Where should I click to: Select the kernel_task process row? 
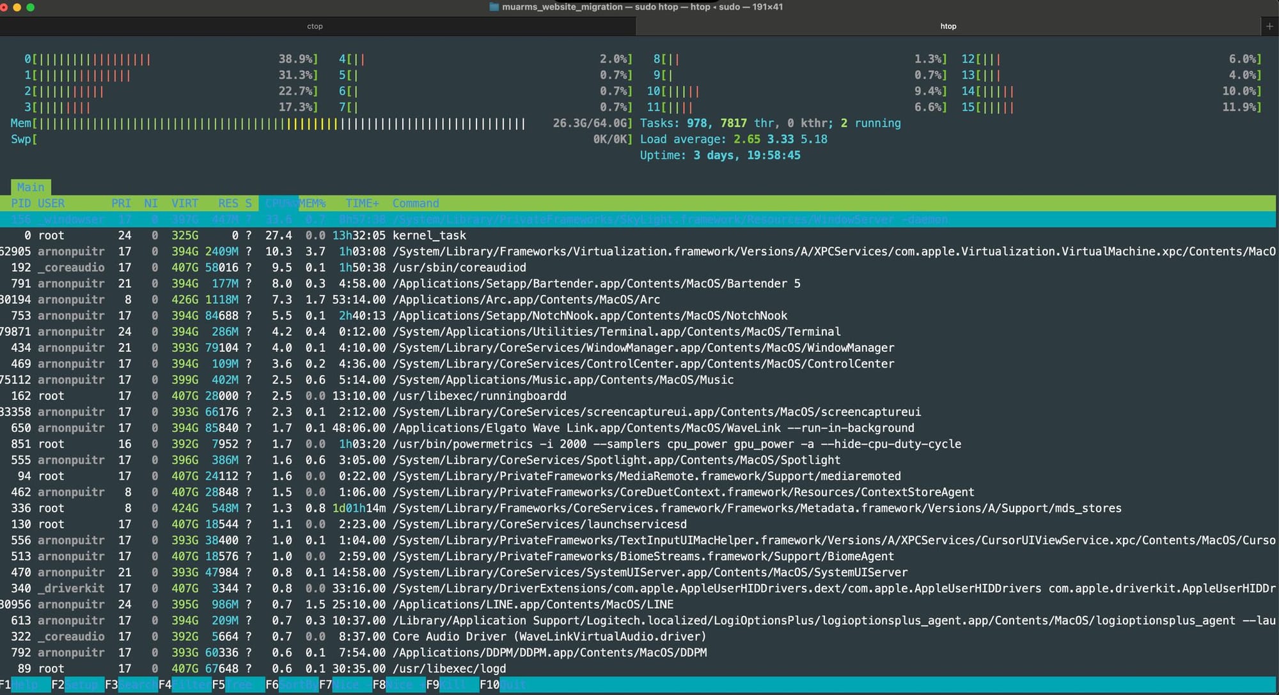638,235
